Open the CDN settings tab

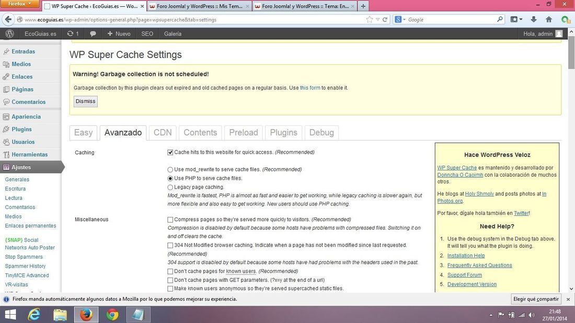pyautogui.click(x=163, y=133)
